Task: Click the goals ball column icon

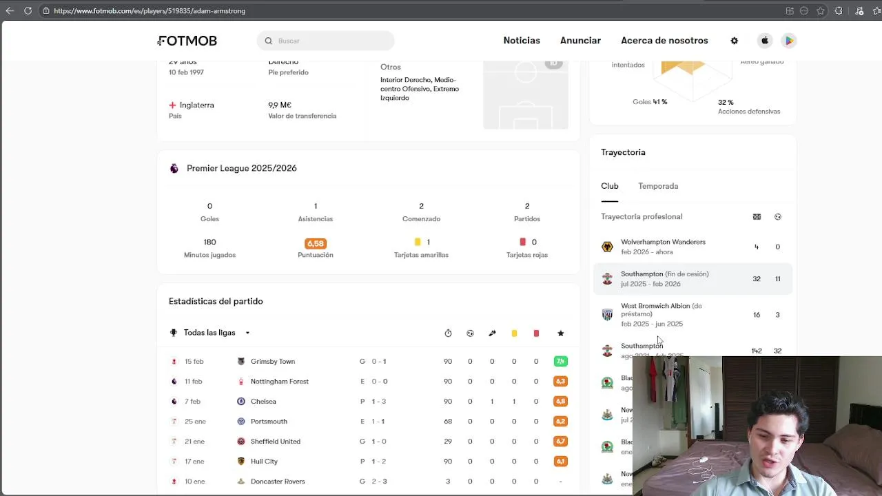Action: tap(470, 333)
